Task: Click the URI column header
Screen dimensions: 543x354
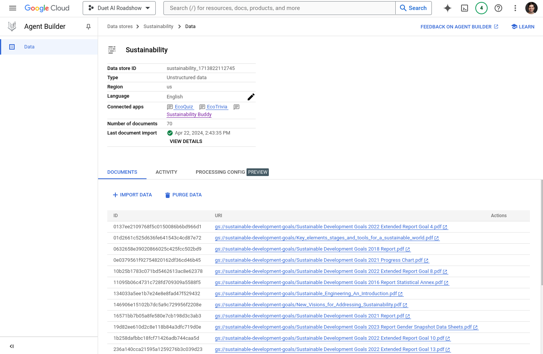Action: click(x=218, y=216)
